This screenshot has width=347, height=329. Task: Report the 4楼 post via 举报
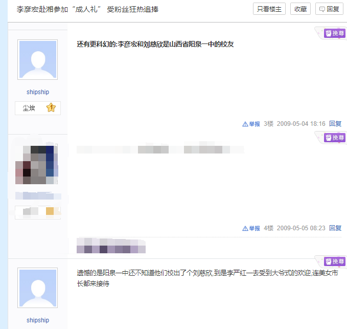click(251, 228)
